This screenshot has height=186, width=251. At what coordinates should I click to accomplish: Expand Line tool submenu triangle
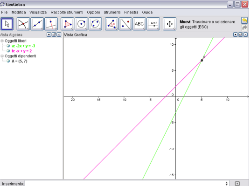[x=42, y=29]
